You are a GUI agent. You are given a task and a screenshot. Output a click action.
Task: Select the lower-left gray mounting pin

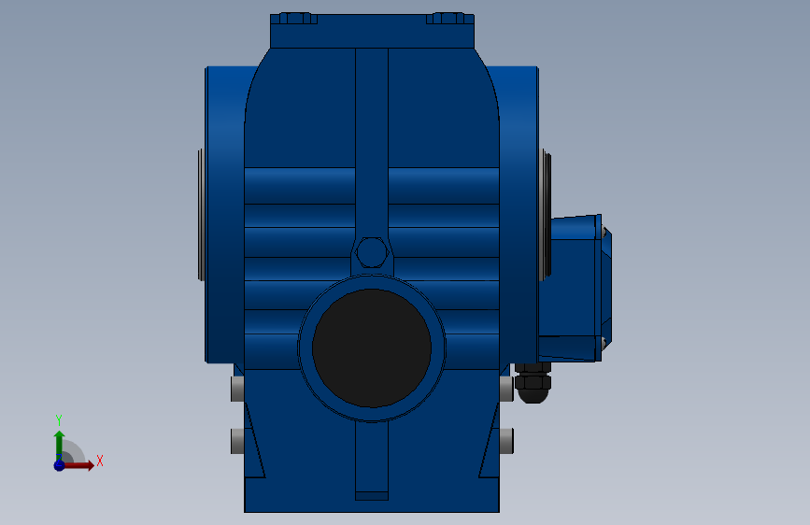coord(237,441)
